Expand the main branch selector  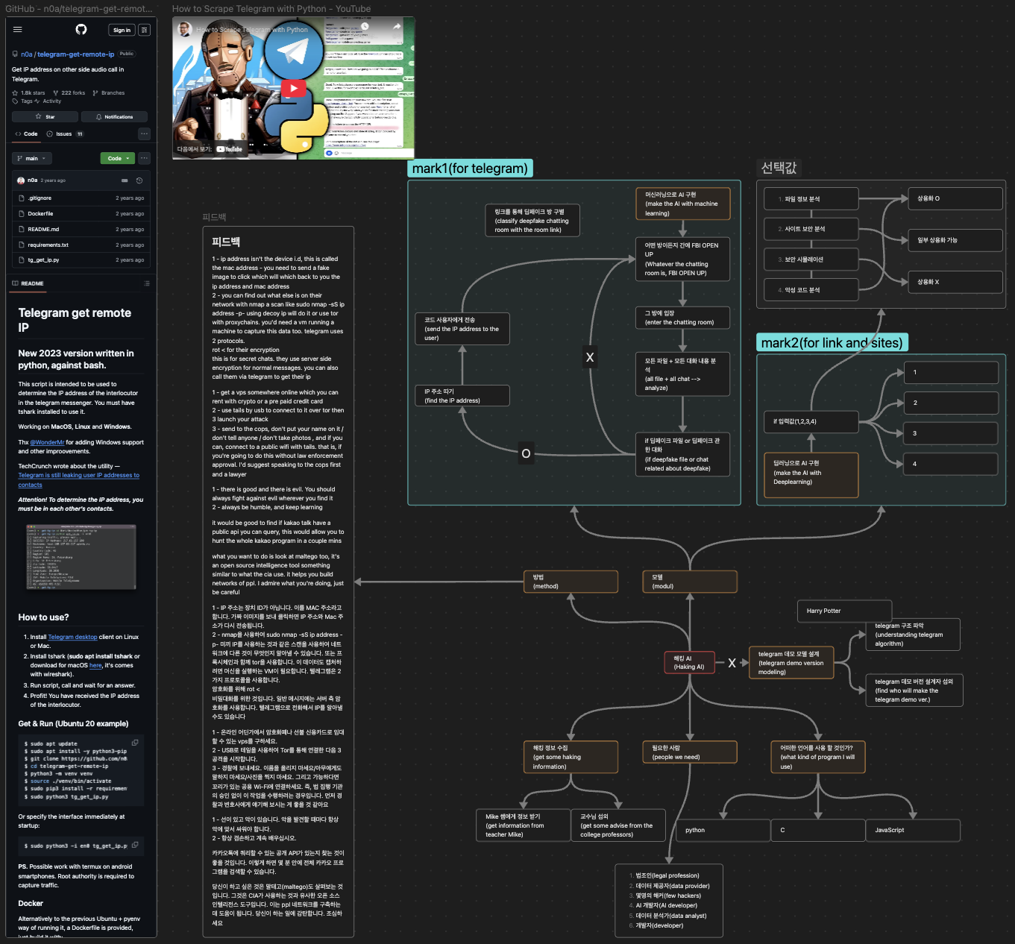click(x=32, y=158)
